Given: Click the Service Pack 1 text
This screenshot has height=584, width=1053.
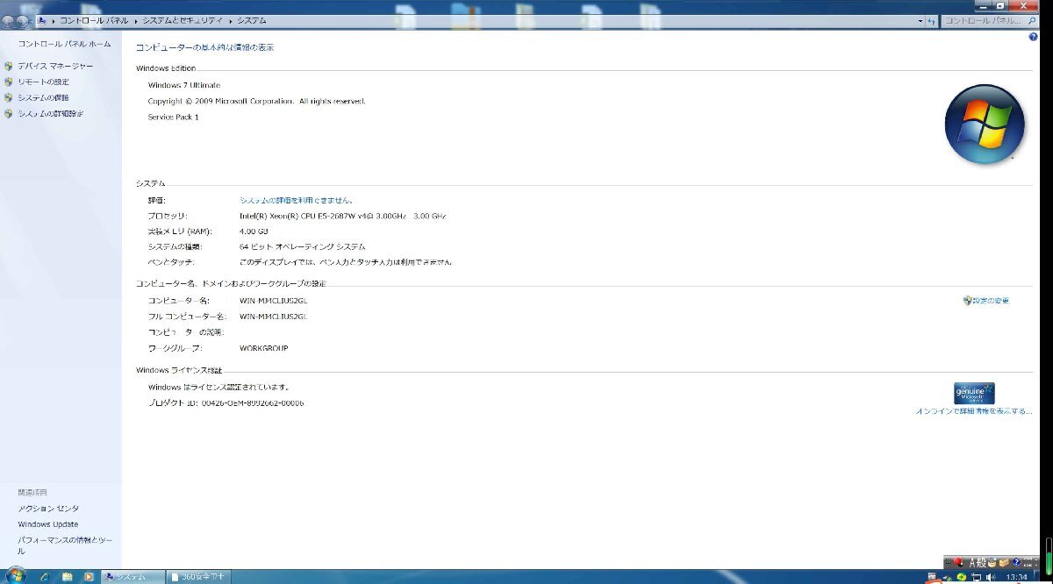Looking at the screenshot, I should point(174,117).
